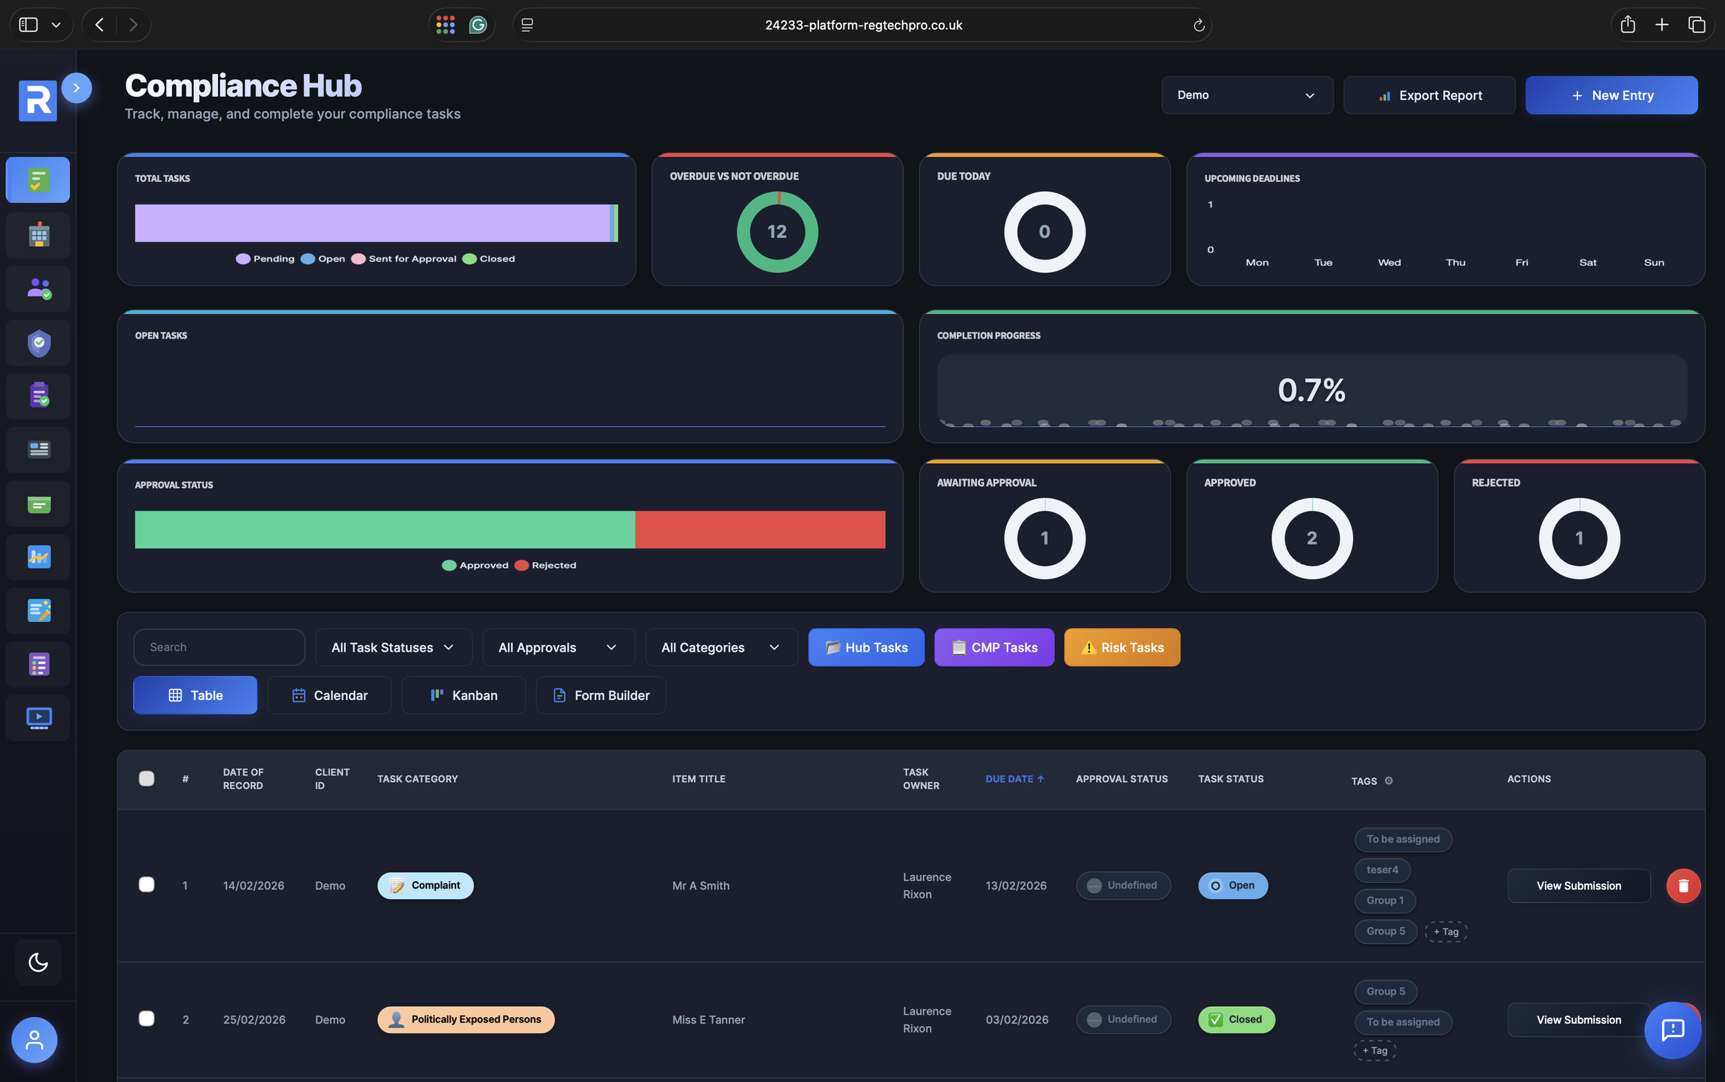Toggle dark mode moon icon
The image size is (1725, 1082).
pyautogui.click(x=38, y=962)
